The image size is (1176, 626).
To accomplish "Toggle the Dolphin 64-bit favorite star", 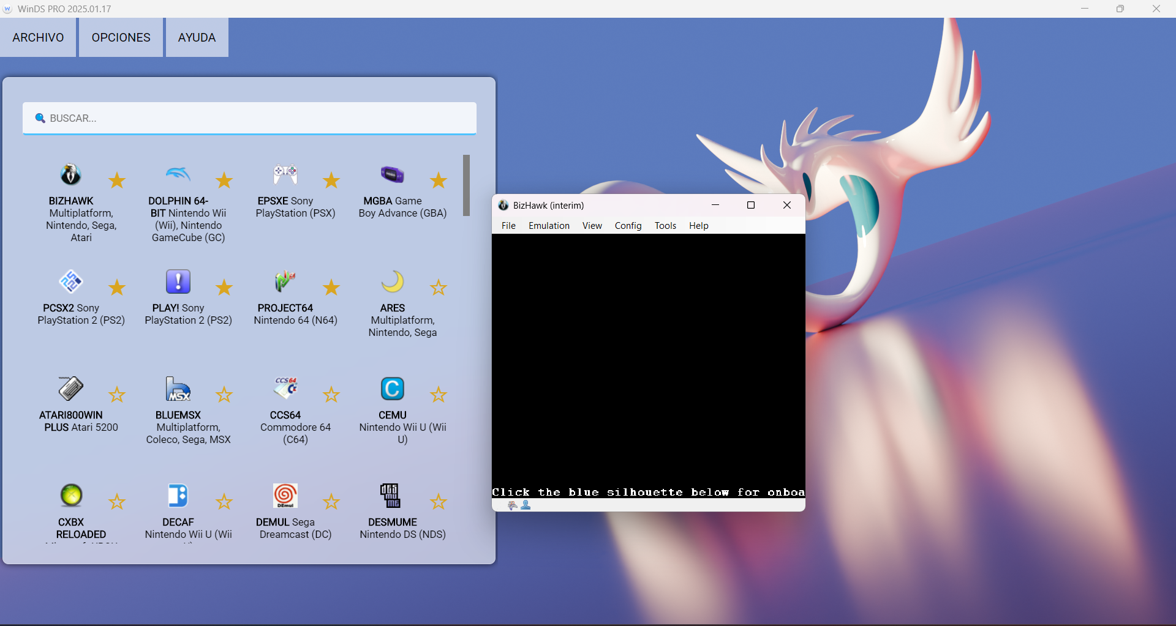I will point(224,181).
